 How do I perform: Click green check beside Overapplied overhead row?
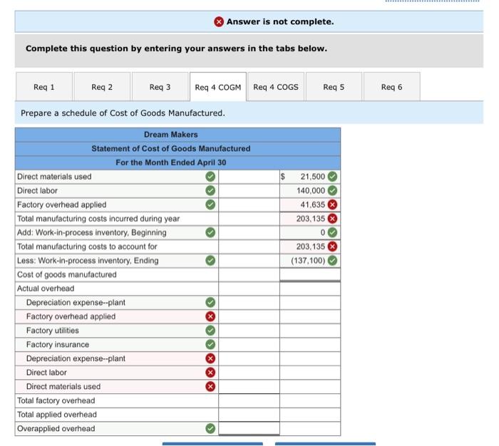coord(210,428)
